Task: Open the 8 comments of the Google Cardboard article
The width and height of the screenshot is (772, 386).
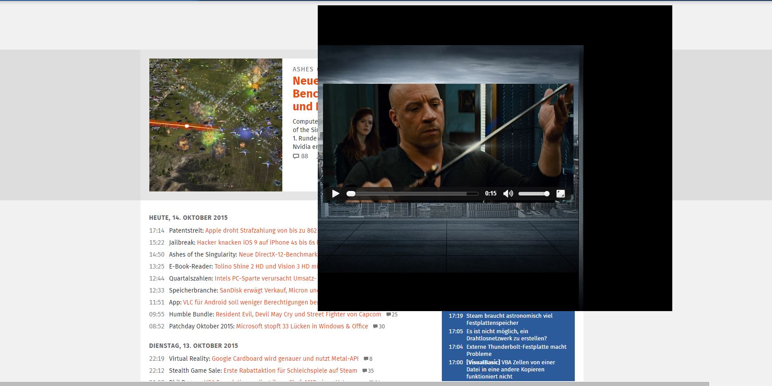Action: point(368,359)
